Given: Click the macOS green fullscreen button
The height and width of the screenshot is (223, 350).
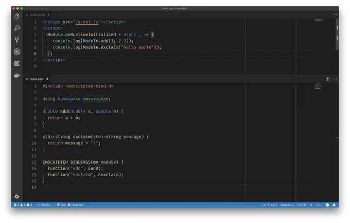Looking at the screenshot, I should [x=22, y=8].
